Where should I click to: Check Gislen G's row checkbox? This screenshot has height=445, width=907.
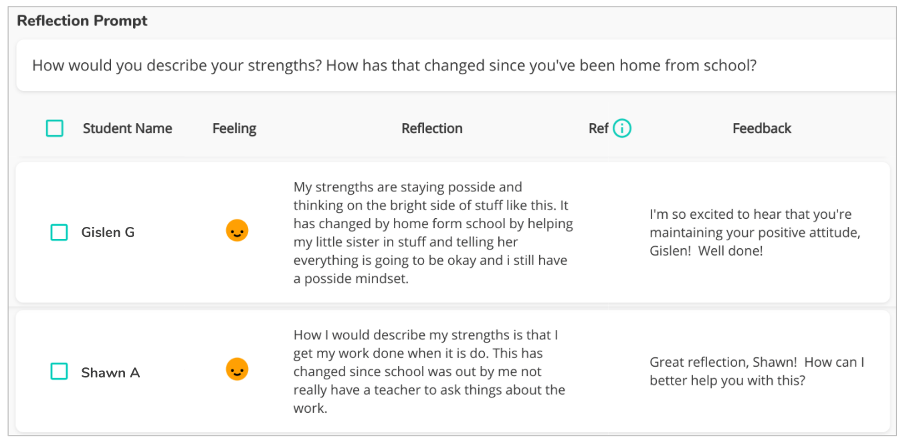tap(58, 232)
